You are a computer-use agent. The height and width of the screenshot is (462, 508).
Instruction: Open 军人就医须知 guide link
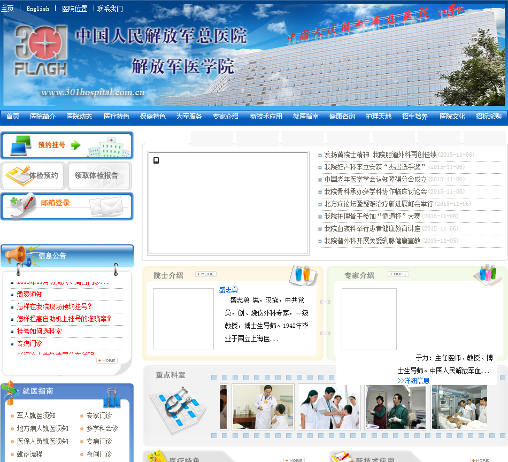(36, 415)
